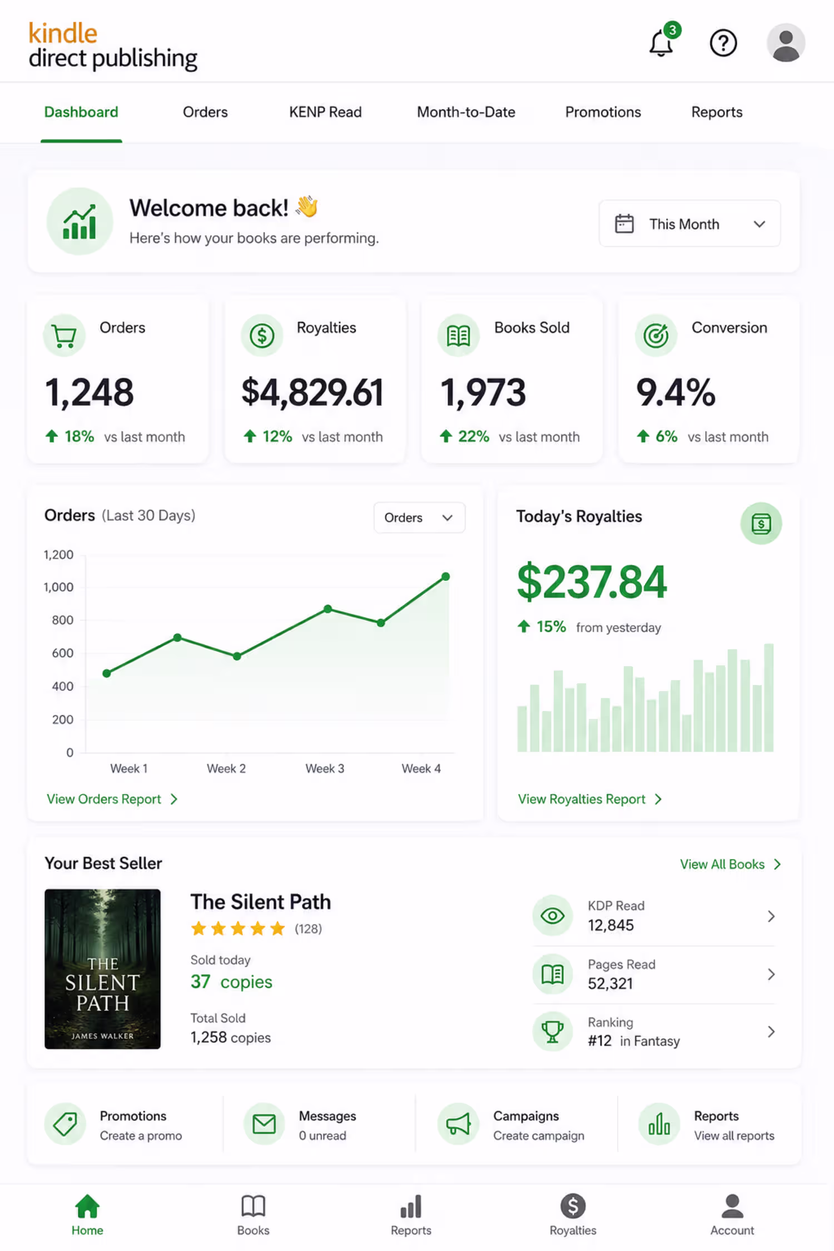The width and height of the screenshot is (834, 1251).
Task: Open The Silent Path book cover
Action: tap(102, 969)
